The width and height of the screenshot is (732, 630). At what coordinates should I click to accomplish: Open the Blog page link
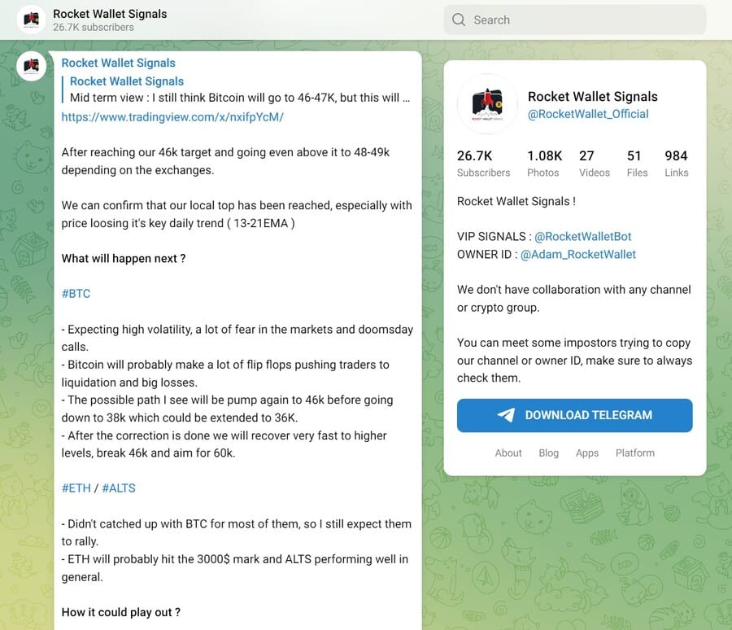(548, 453)
